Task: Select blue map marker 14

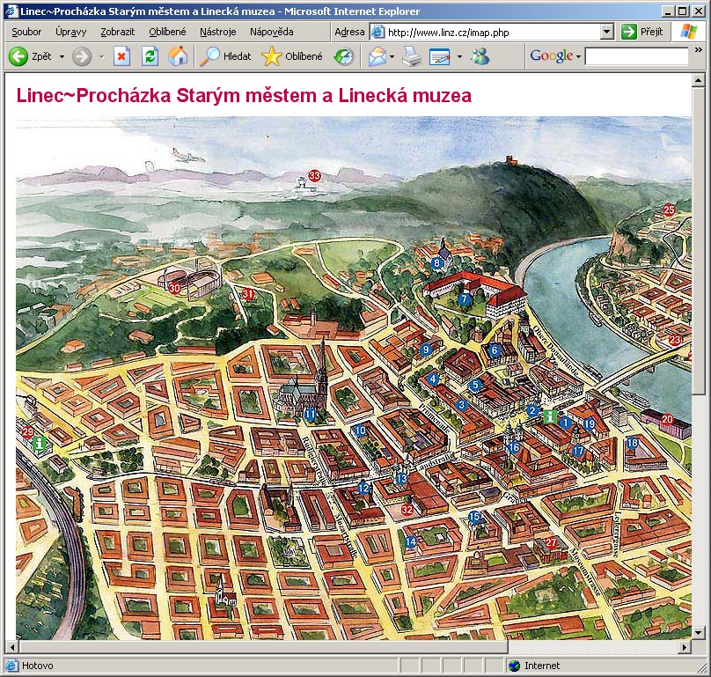Action: 410,541
